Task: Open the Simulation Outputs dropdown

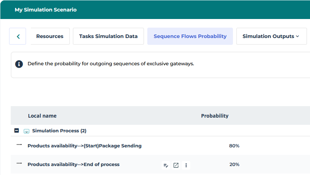Action: point(271,36)
